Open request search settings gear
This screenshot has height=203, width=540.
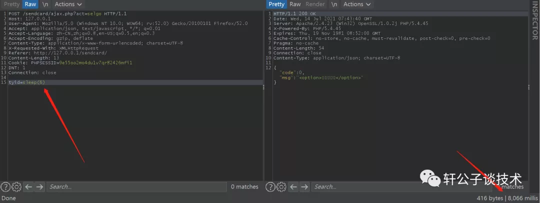tap(16, 187)
